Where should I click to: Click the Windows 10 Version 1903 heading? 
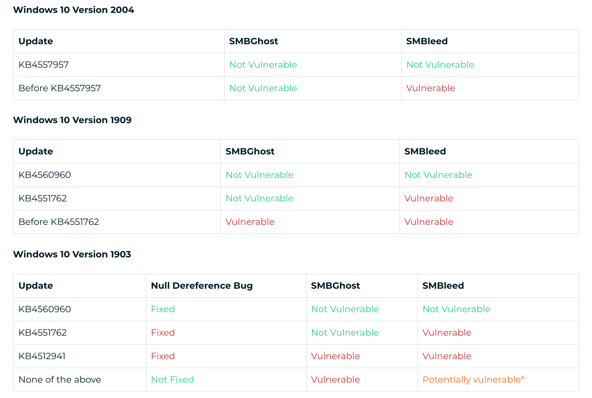[x=72, y=254]
